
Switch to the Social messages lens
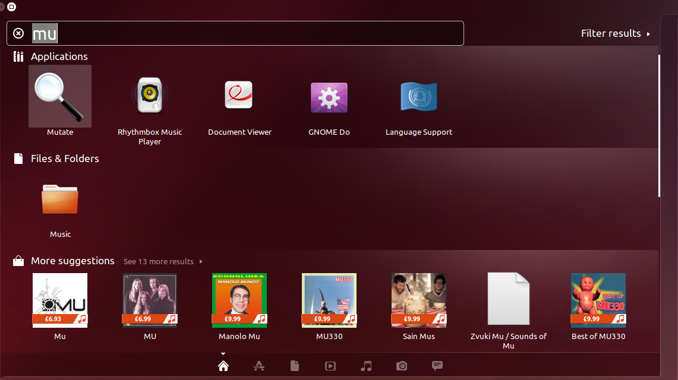click(437, 366)
